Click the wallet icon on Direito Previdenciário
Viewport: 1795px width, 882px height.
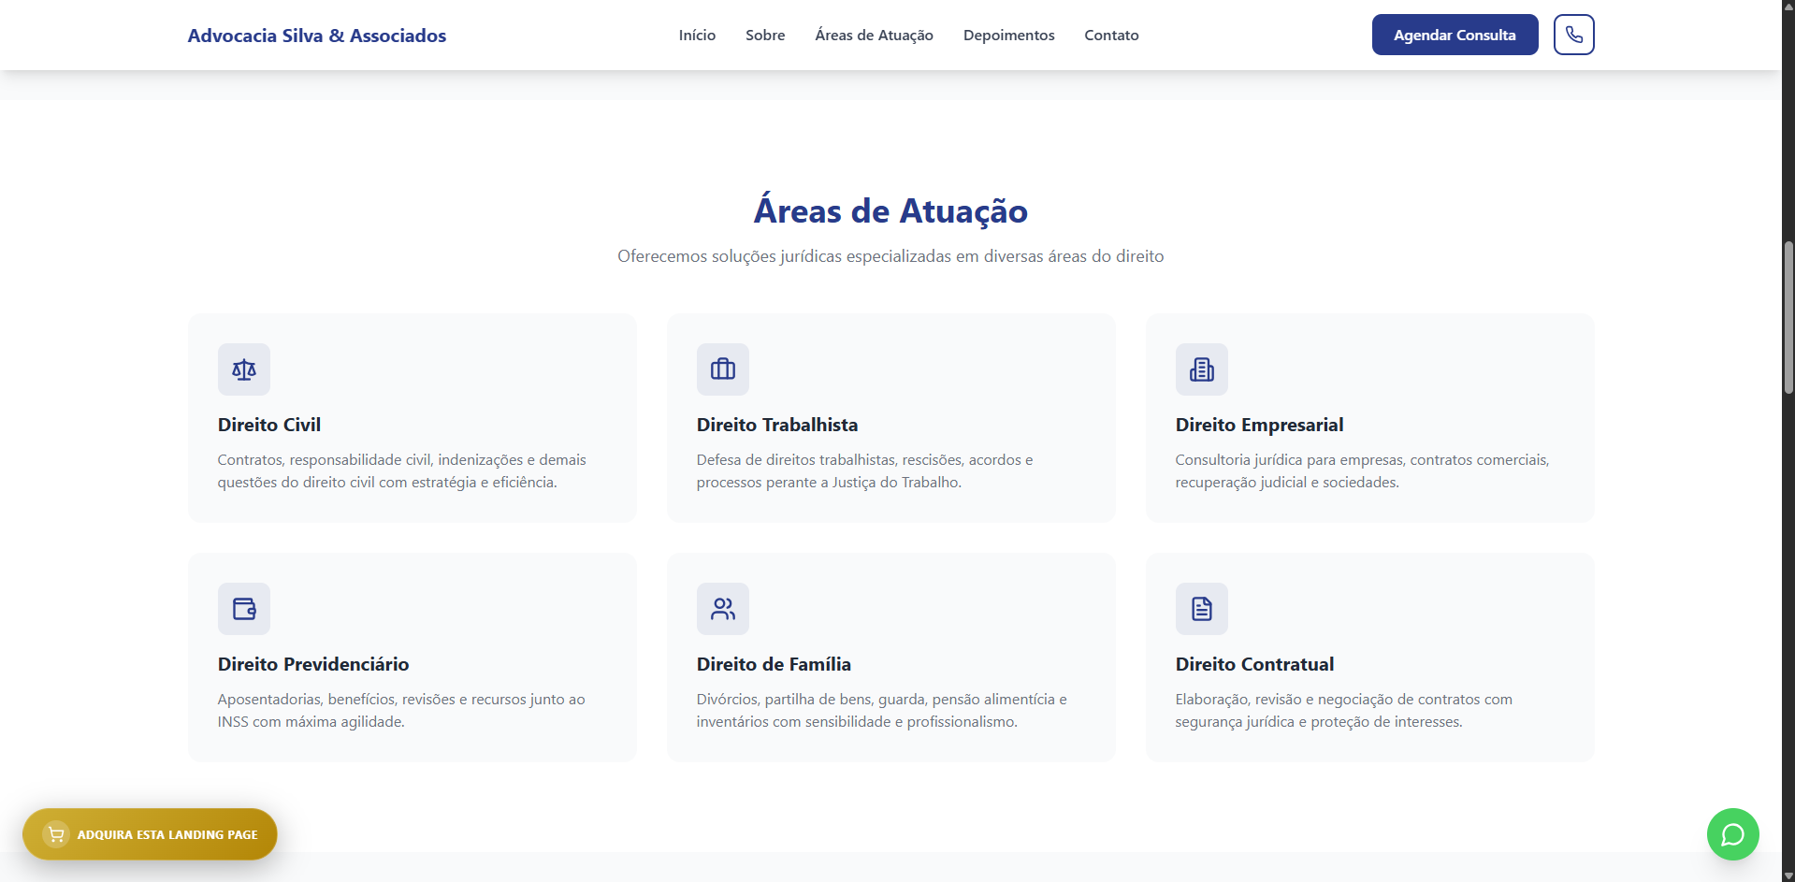coord(244,609)
